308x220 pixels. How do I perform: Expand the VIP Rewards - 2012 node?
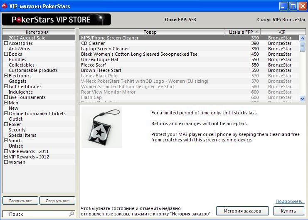click(x=6, y=156)
